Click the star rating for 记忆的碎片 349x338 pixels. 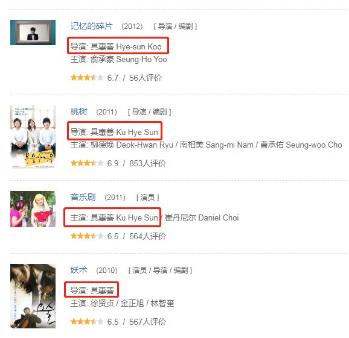click(x=87, y=78)
